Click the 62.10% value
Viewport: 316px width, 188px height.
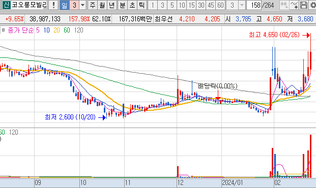102,19
